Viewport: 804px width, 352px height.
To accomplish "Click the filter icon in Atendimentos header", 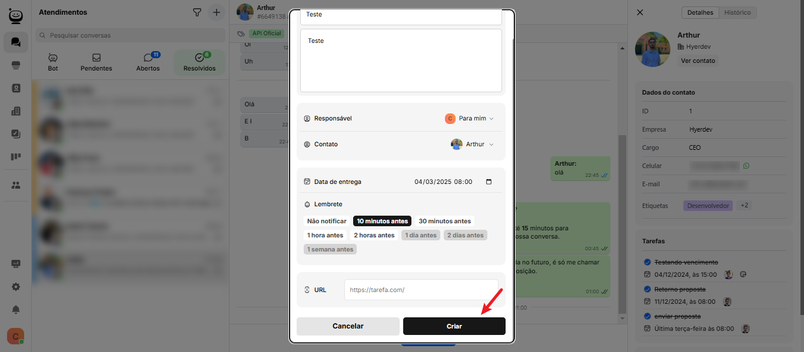I will point(197,12).
